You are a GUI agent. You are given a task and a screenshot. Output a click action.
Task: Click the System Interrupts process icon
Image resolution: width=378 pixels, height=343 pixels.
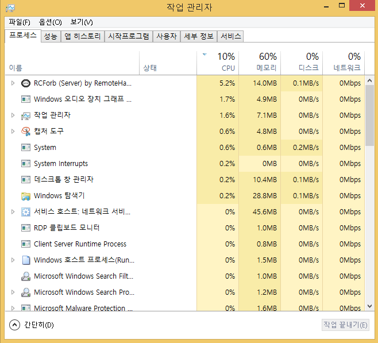point(26,164)
